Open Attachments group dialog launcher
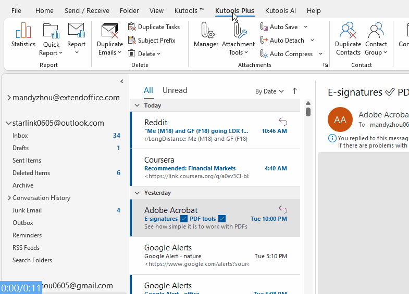This screenshot has width=409, height=294. tap(325, 65)
